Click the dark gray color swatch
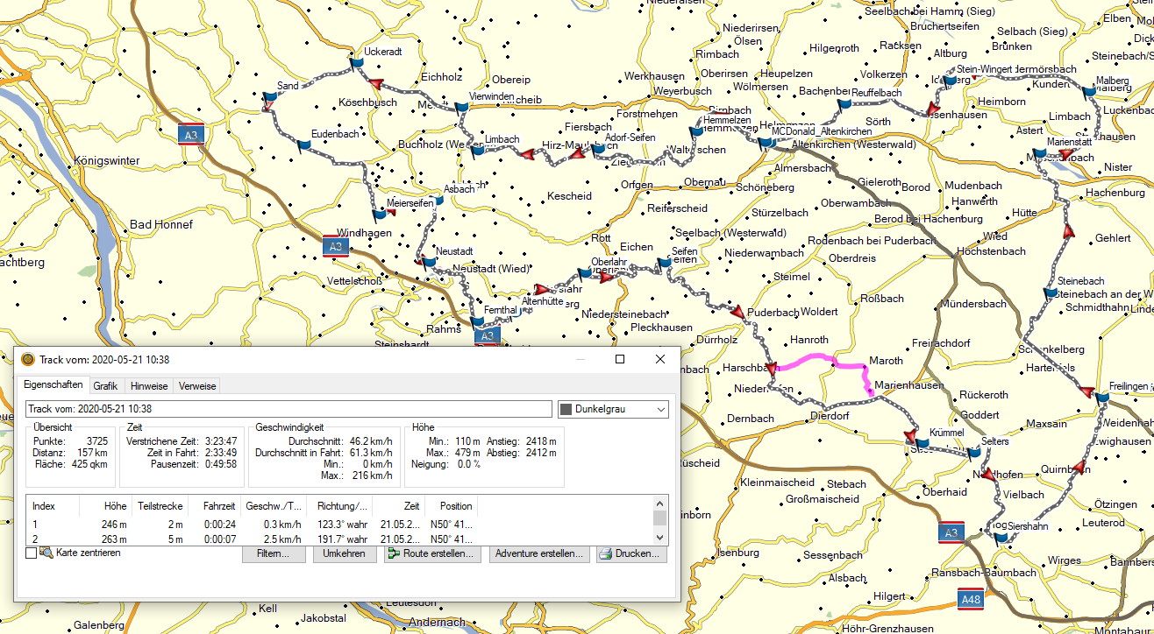The image size is (1154, 634). (566, 409)
